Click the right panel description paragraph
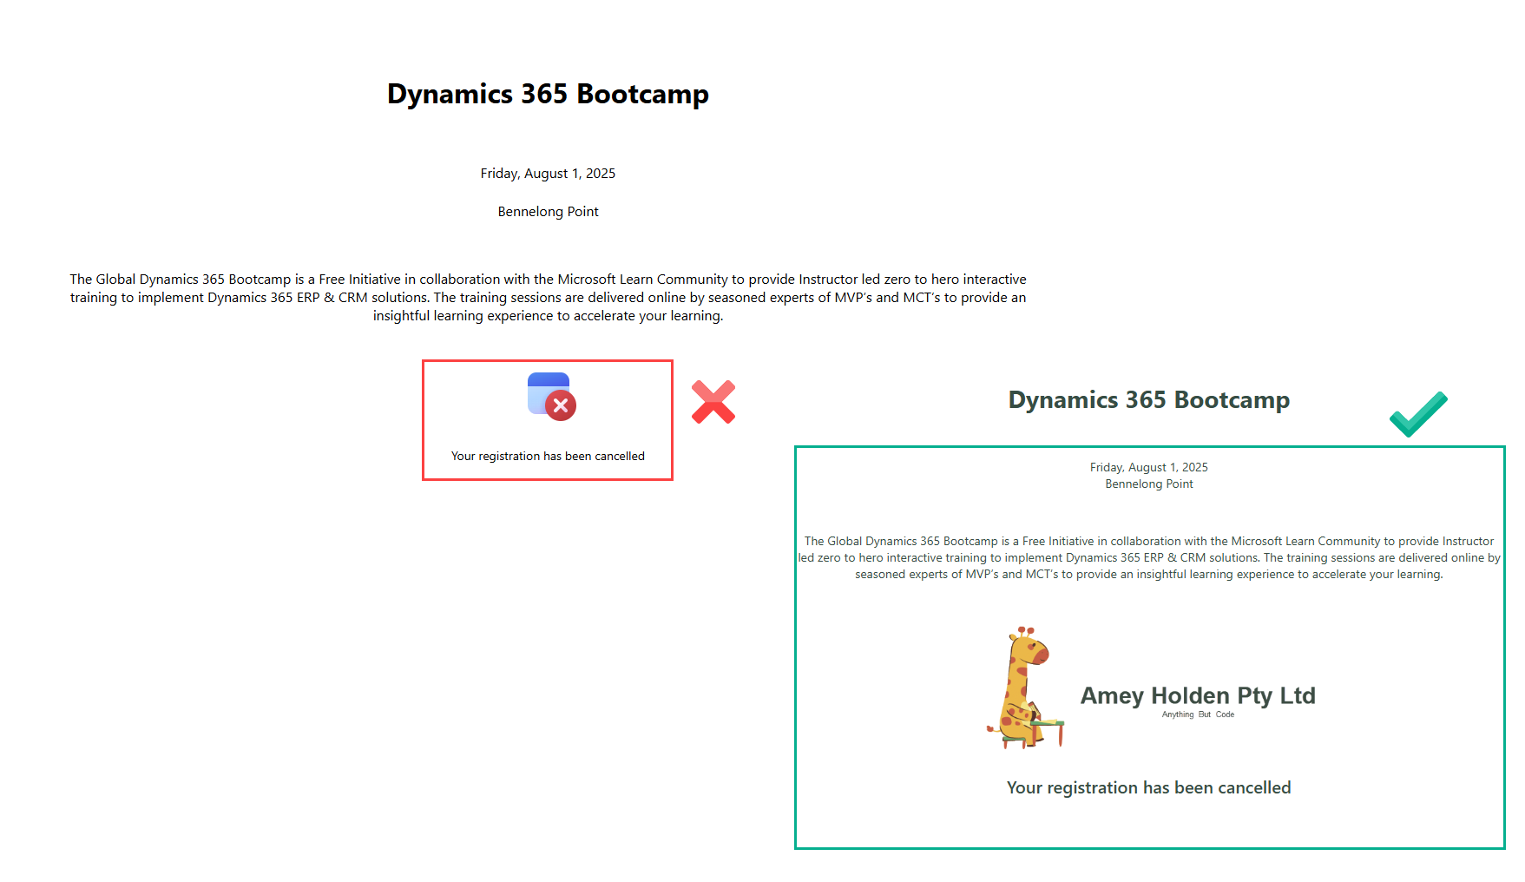The image size is (1525, 882). coord(1149,557)
